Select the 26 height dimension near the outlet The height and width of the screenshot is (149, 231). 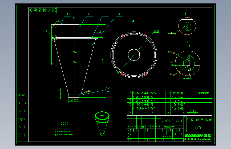click(59, 90)
